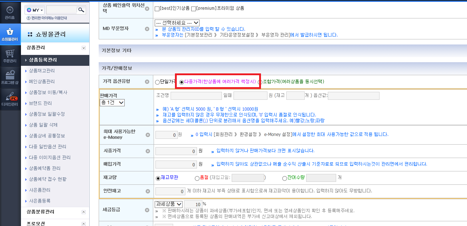467x226 pixels.
Task: Open 상품재고관리 in the sidebar menu
Action: [42, 71]
